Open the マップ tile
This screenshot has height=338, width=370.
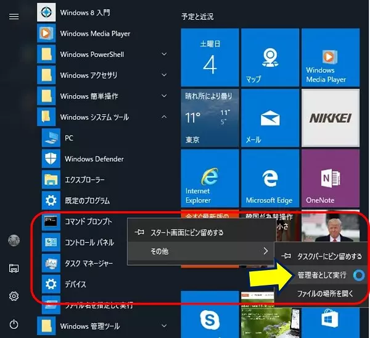270,57
